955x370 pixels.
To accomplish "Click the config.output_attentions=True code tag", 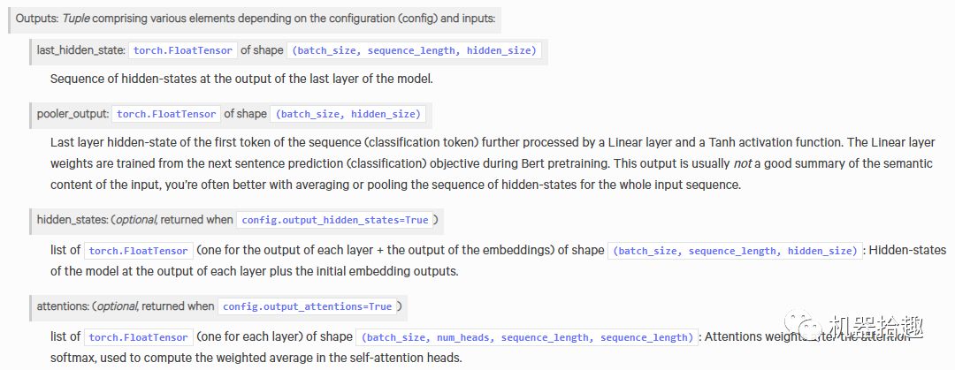I will (307, 306).
